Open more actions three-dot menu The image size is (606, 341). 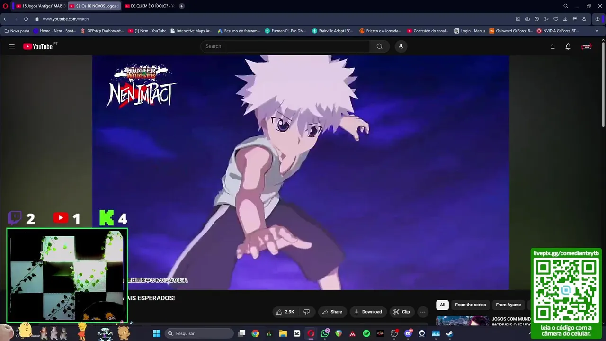click(423, 312)
